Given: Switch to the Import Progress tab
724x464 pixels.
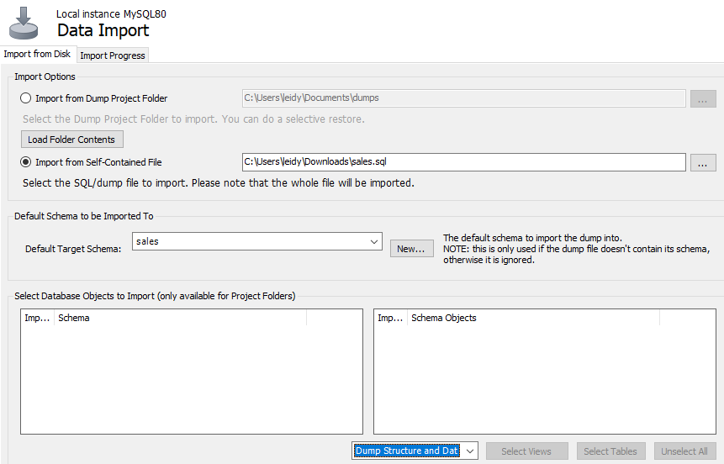Looking at the screenshot, I should pyautogui.click(x=113, y=55).
